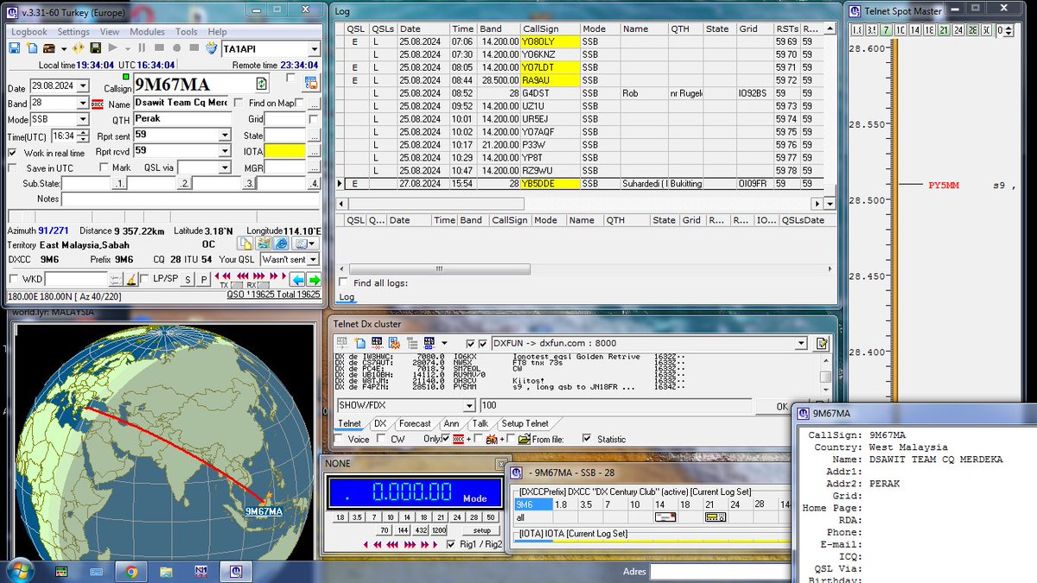The width and height of the screenshot is (1037, 583).
Task: Click the black floppy disk toolbar icon
Action: [x=95, y=48]
